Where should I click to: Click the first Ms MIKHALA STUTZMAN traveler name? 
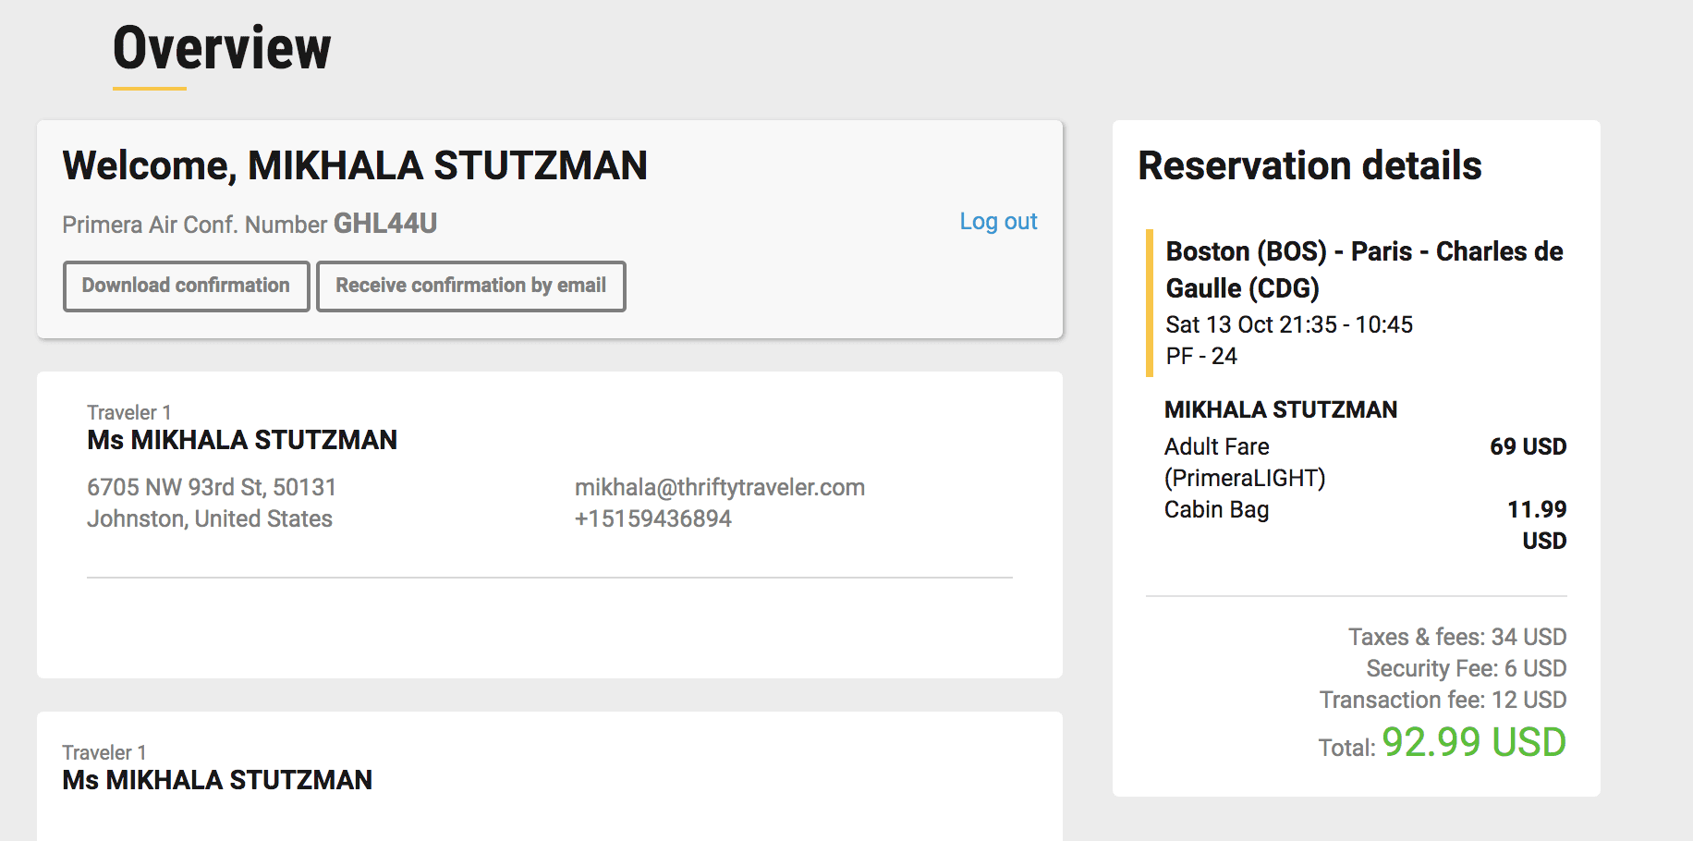click(242, 440)
